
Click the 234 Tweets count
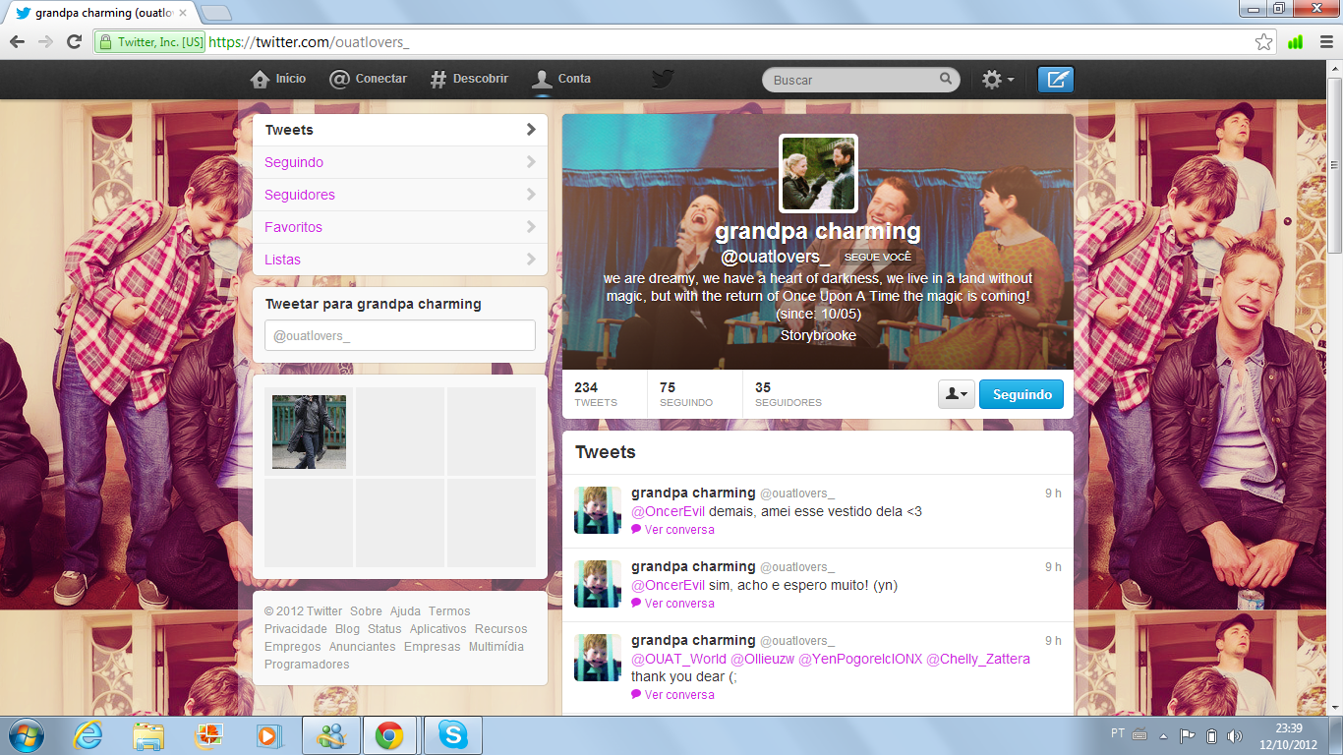(x=596, y=394)
